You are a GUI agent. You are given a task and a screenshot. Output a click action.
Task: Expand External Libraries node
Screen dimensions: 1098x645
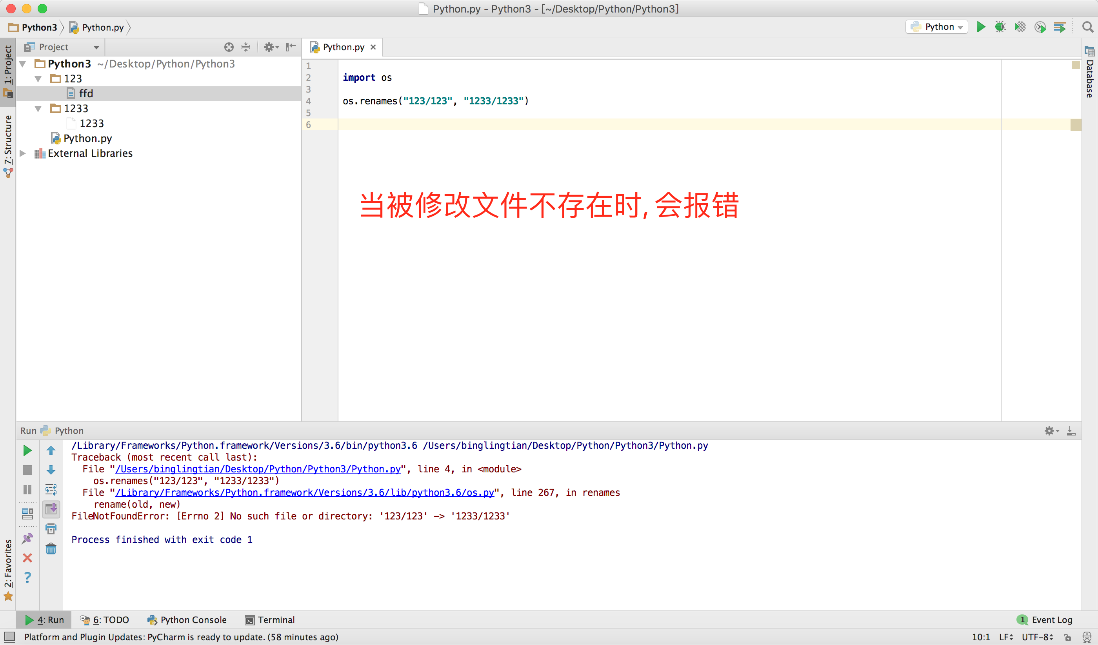pos(23,153)
